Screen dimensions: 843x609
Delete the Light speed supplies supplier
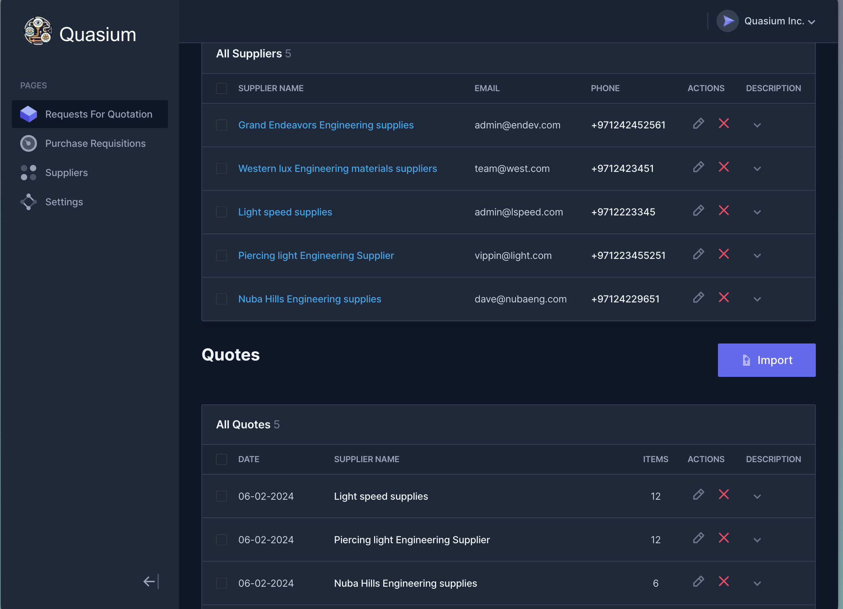tap(723, 211)
